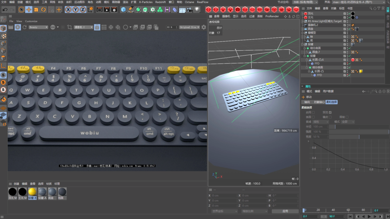Toggle the Z axis lock

(x=83, y=10)
